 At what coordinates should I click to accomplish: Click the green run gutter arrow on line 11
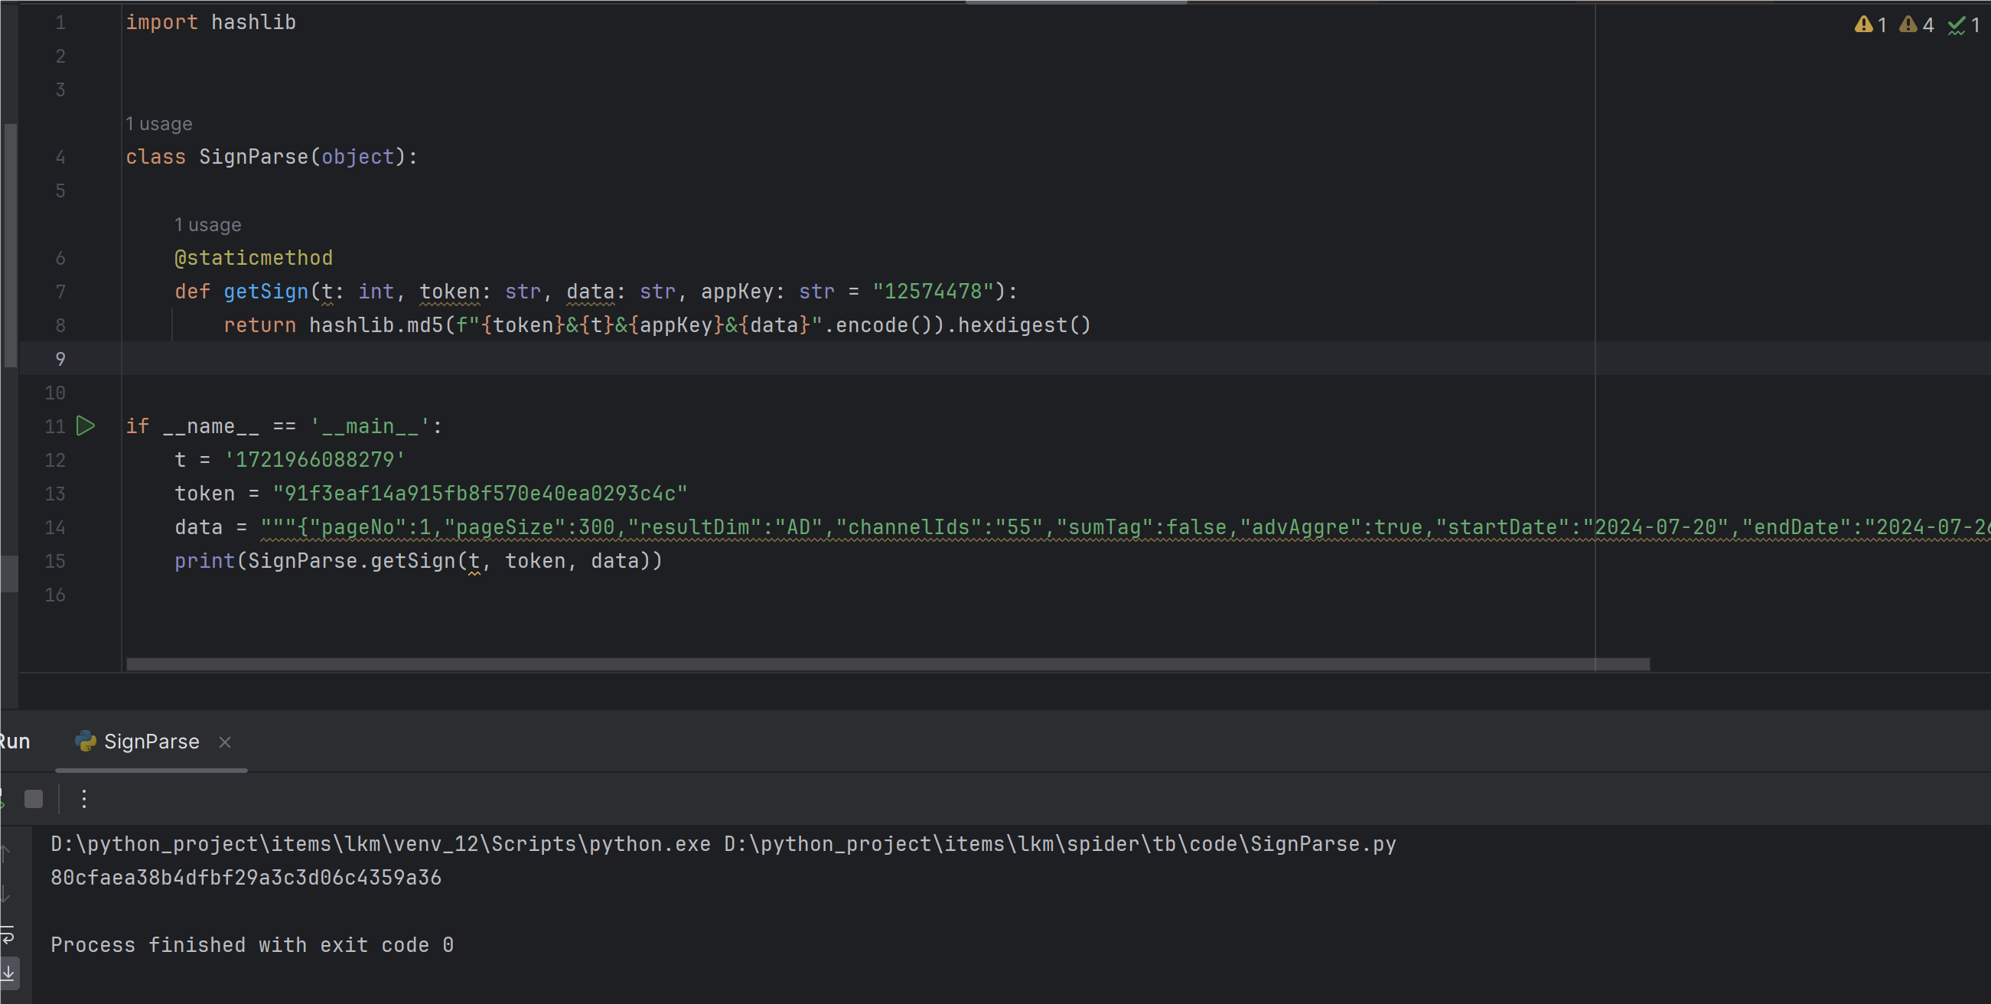[x=86, y=426]
